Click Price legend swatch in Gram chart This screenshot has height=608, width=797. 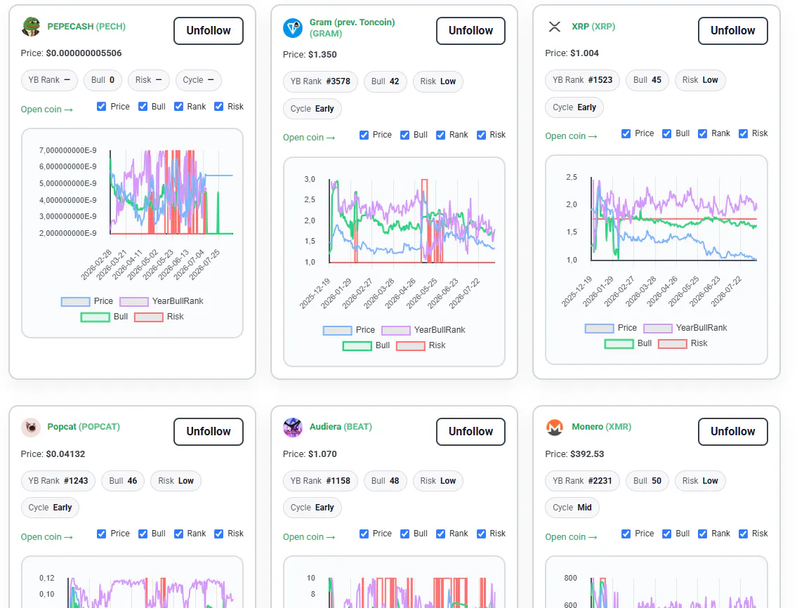[x=338, y=331]
